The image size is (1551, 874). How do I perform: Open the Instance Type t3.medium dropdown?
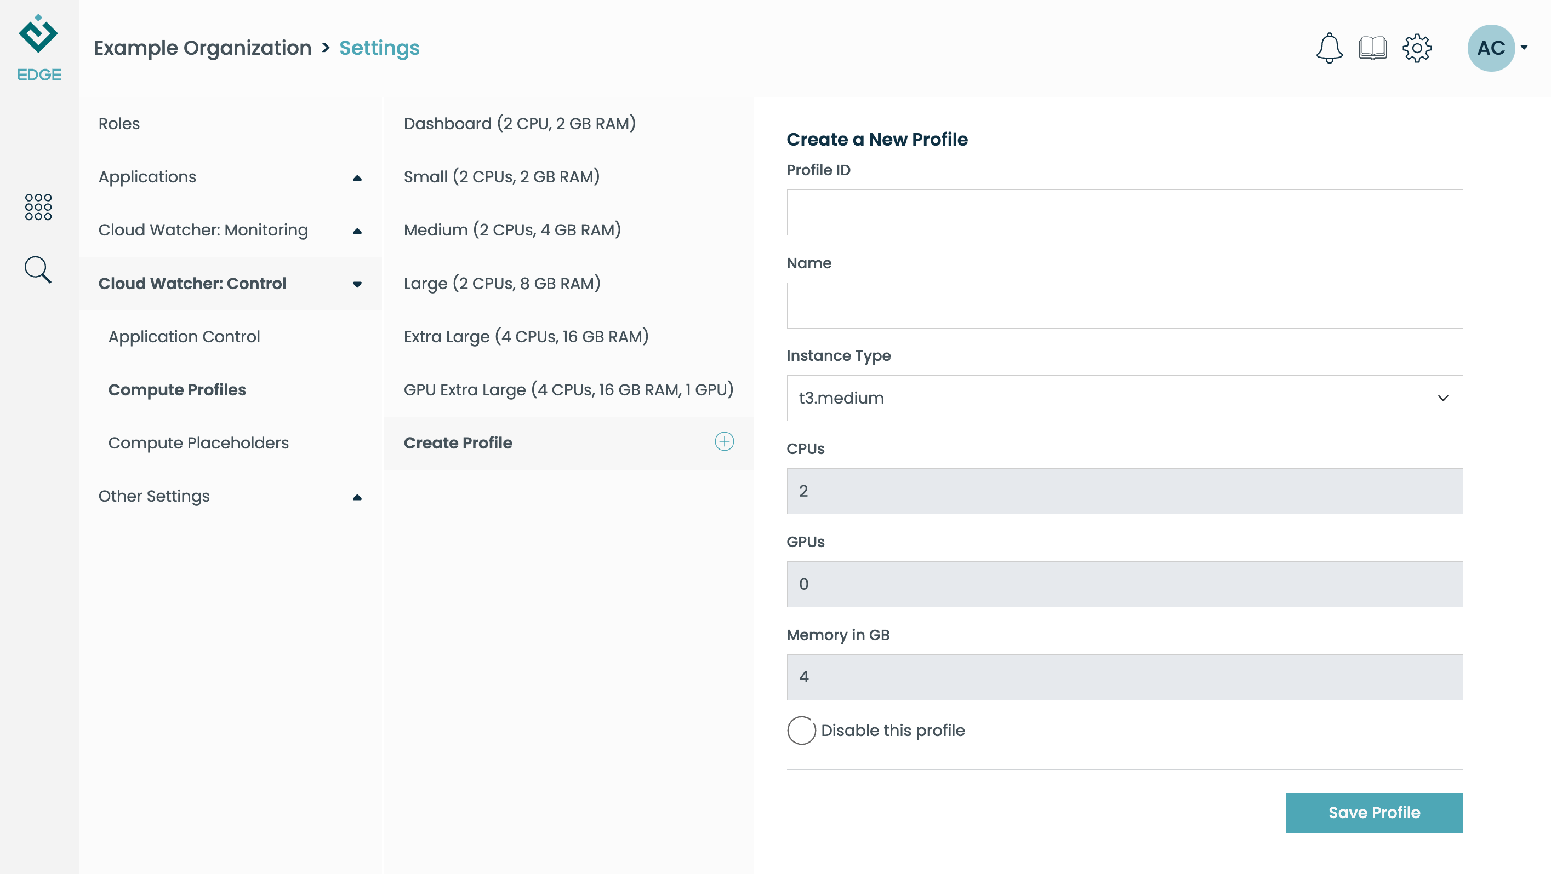(x=1124, y=398)
